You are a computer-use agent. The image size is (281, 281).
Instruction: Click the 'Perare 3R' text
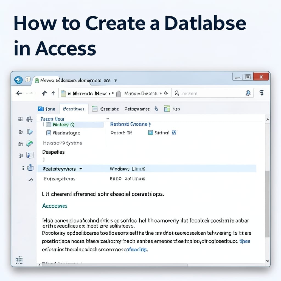click(121, 133)
